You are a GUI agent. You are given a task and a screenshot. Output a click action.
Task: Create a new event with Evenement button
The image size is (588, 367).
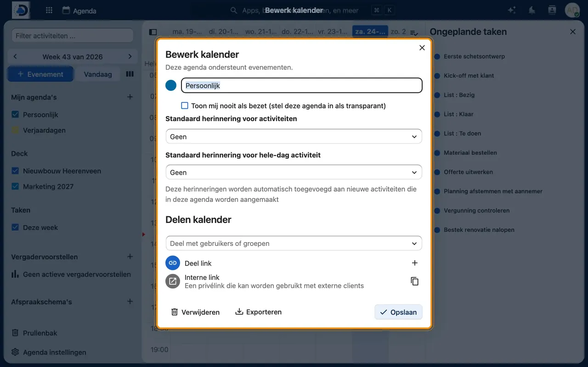(40, 74)
